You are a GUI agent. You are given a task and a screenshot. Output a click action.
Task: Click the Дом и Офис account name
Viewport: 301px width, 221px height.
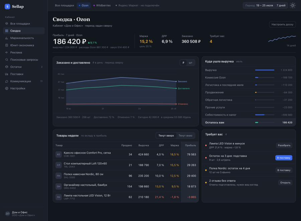(20, 212)
